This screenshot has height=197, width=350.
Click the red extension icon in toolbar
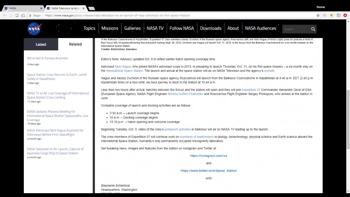point(345,15)
